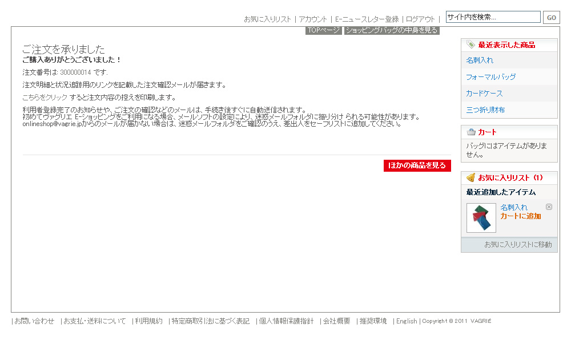Click ログアウト to sign out

tap(420, 19)
